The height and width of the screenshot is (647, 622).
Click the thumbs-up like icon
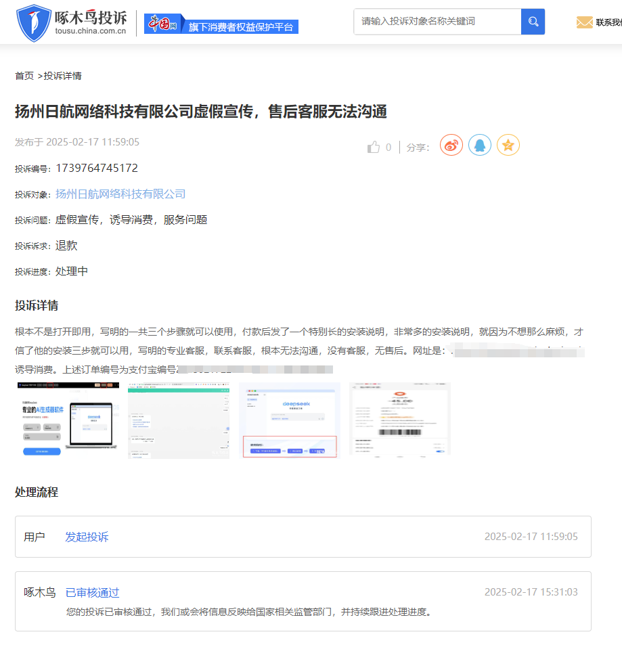click(374, 147)
